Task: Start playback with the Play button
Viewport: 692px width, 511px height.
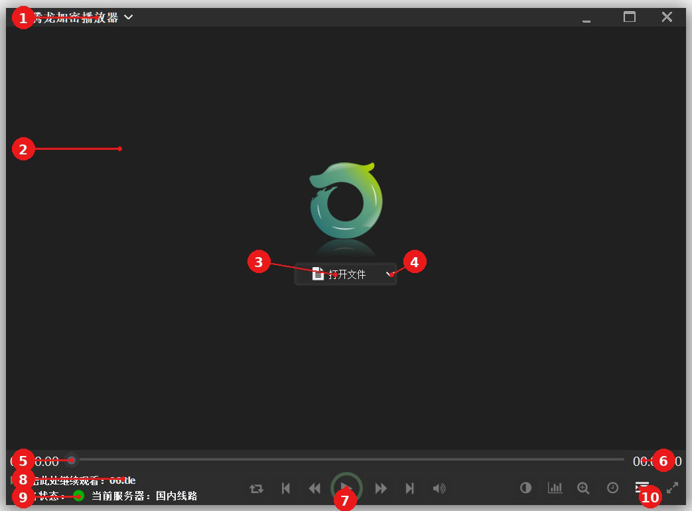Action: pyautogui.click(x=346, y=488)
